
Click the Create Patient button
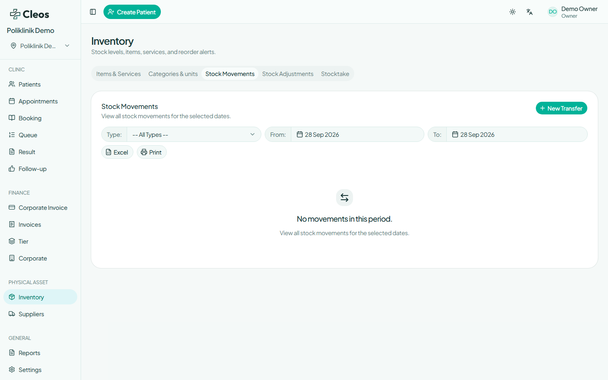point(132,12)
